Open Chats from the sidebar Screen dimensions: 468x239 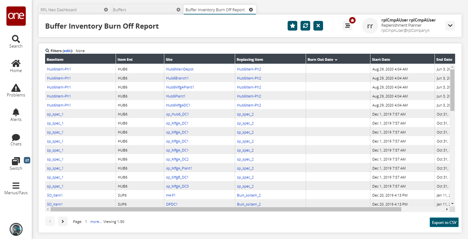click(16, 139)
